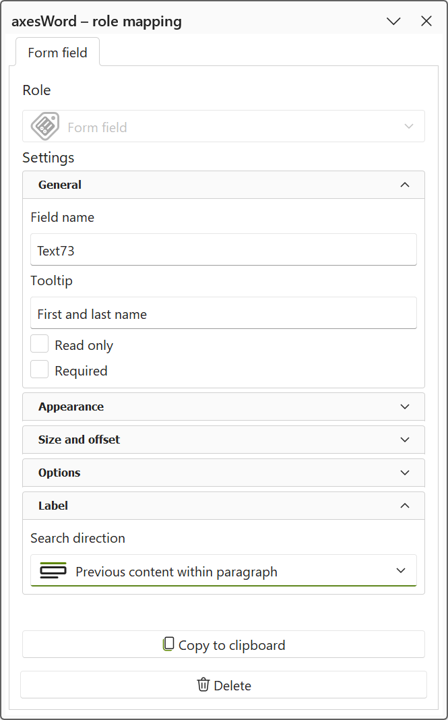Click the Delete button

224,685
